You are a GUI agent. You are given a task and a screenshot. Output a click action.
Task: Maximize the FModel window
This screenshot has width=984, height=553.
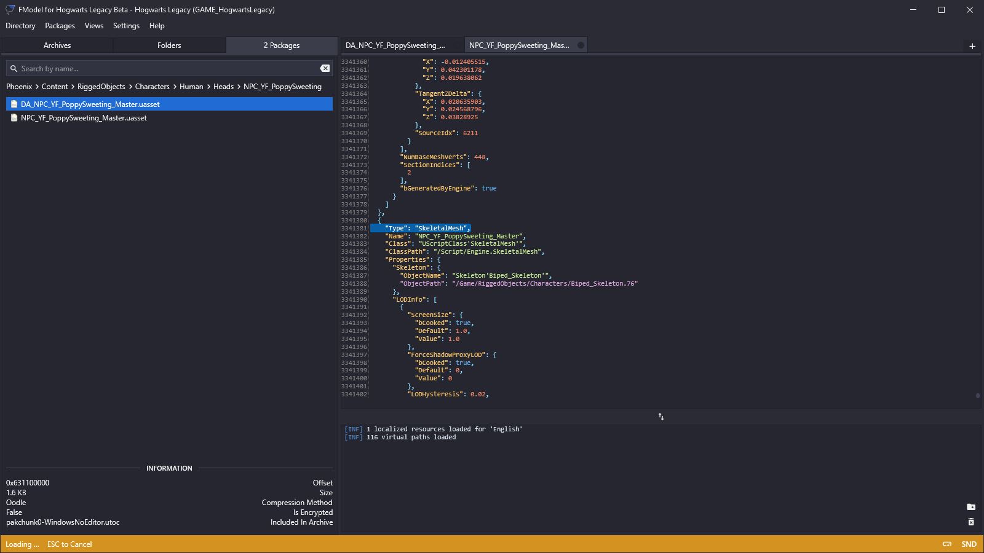pyautogui.click(x=942, y=10)
